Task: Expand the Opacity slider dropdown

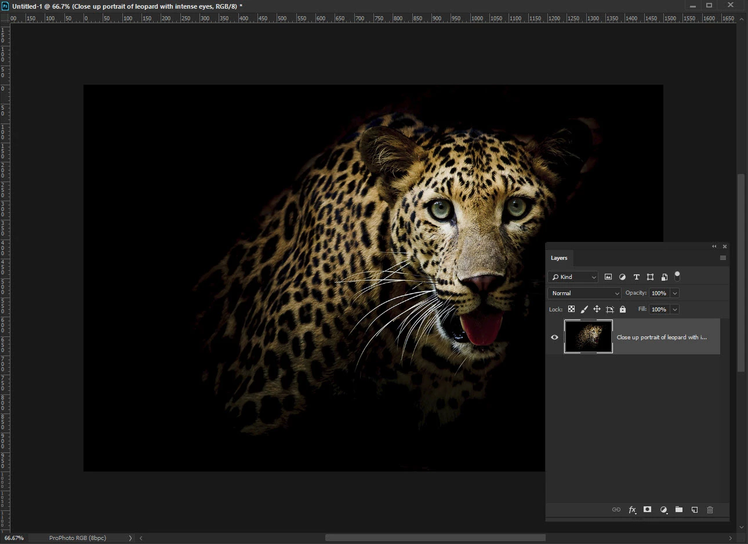Action: tap(675, 293)
